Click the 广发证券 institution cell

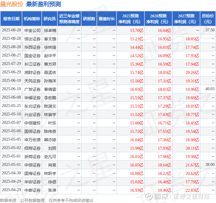[x=32, y=89]
